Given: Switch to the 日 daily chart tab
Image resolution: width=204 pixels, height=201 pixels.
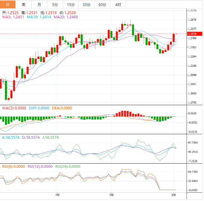Looking at the screenshot, I should pyautogui.click(x=8, y=4).
